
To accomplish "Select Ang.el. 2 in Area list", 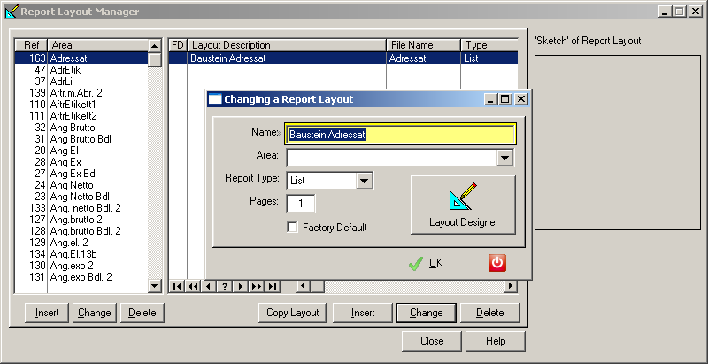I will click(81, 243).
